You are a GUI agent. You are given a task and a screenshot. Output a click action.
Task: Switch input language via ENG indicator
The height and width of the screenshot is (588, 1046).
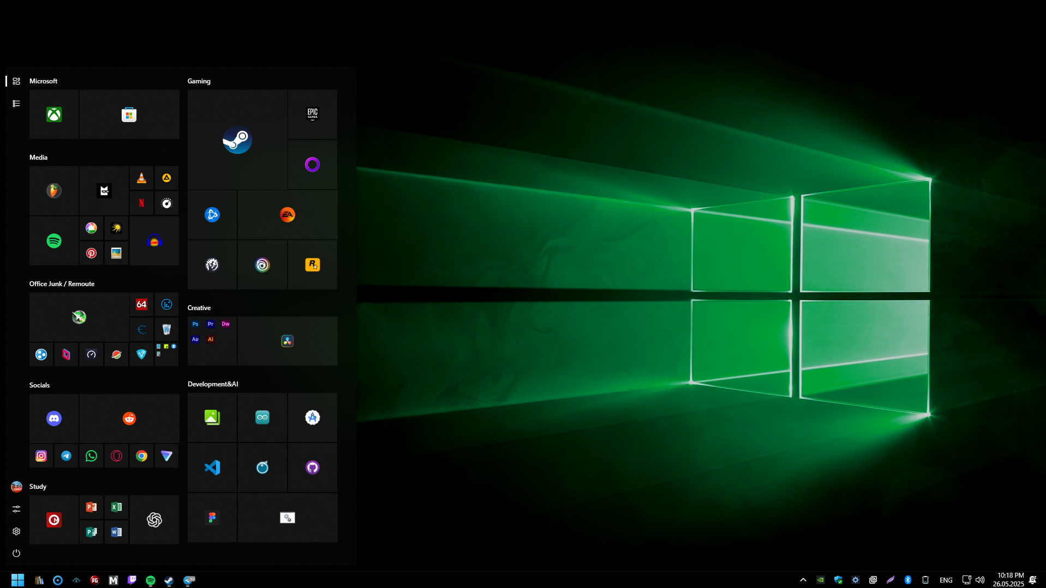946,580
